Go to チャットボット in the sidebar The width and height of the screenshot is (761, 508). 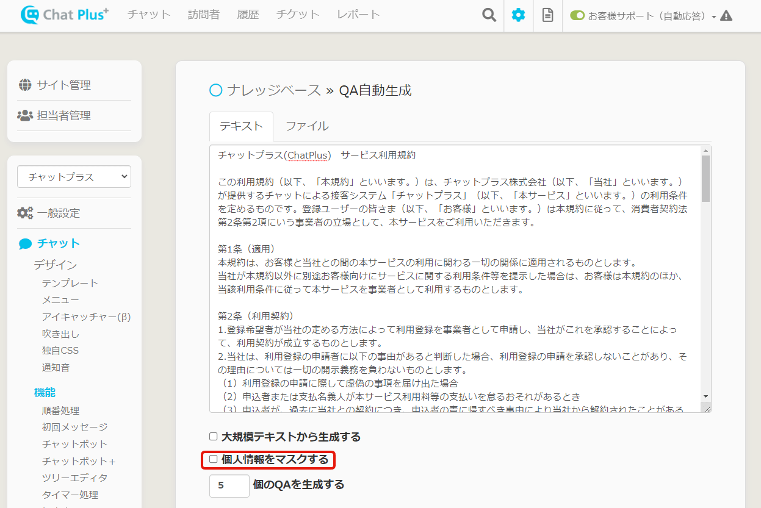pyautogui.click(x=74, y=444)
